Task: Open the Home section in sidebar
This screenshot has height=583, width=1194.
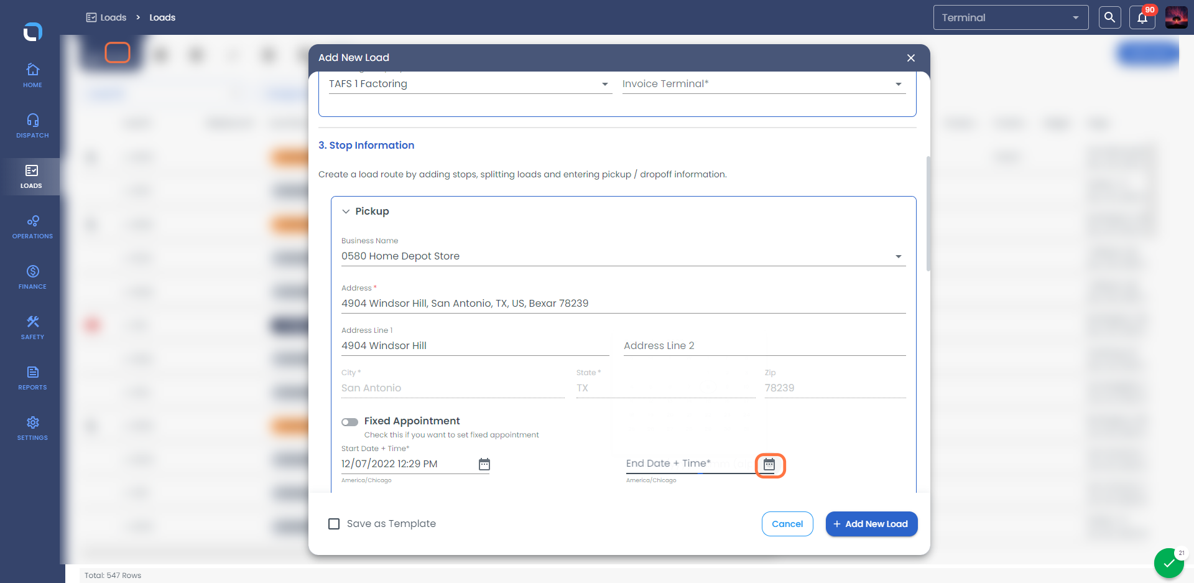Action: tap(32, 76)
